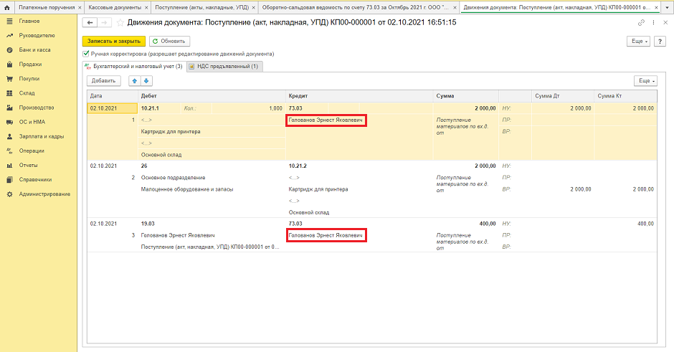Add document to favorites with star icon
Viewport: 674px width, 352px height.
point(120,23)
